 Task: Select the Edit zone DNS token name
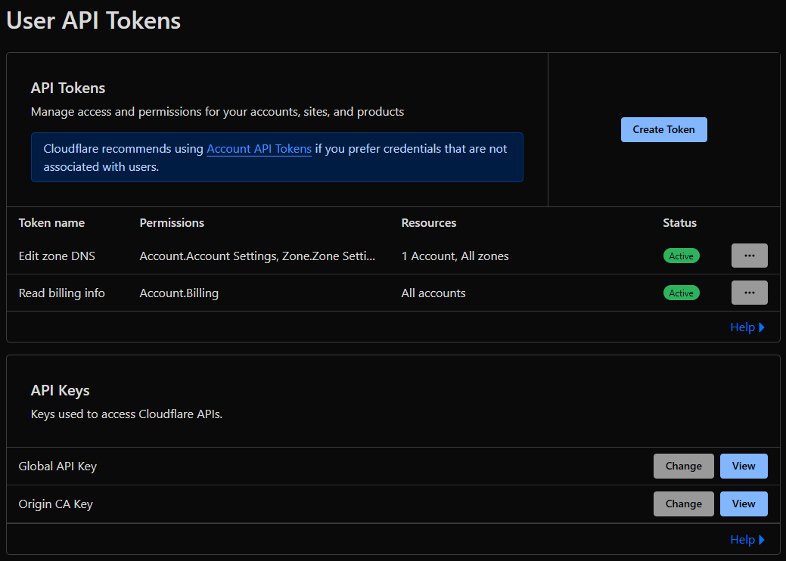click(57, 256)
